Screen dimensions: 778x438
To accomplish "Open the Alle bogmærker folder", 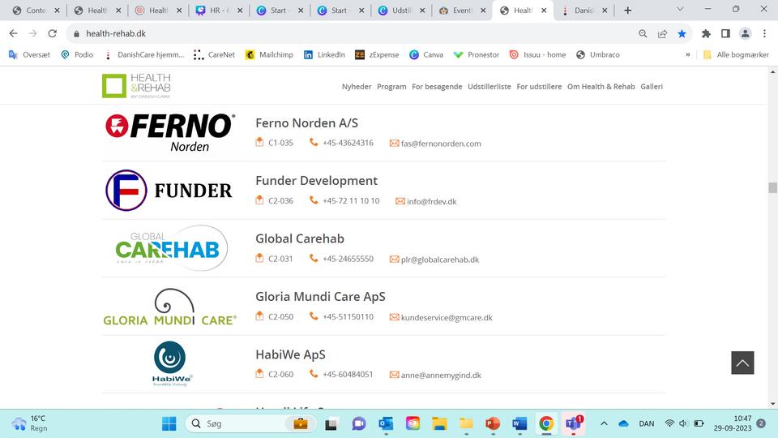I will [736, 54].
